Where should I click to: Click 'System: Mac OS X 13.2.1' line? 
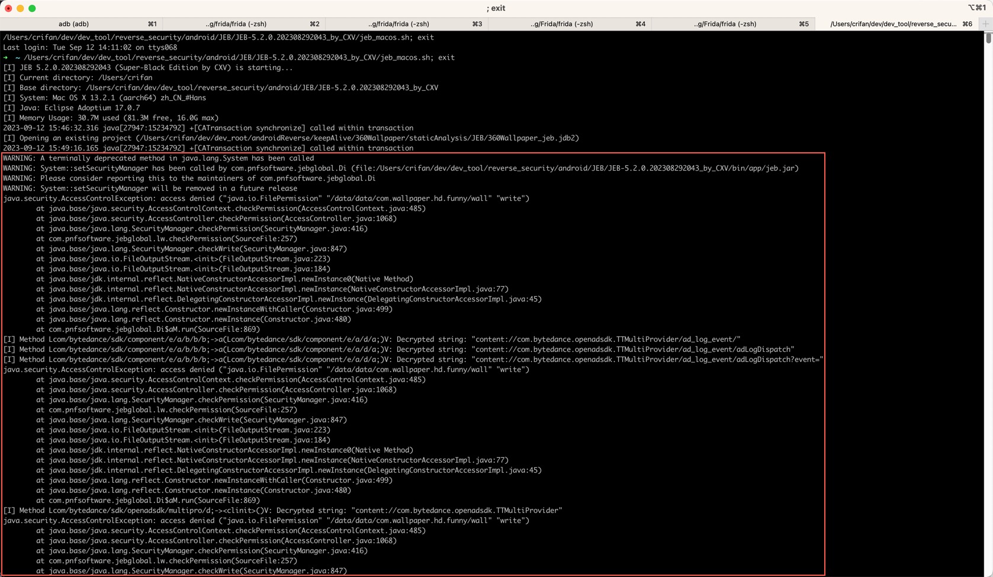105,98
